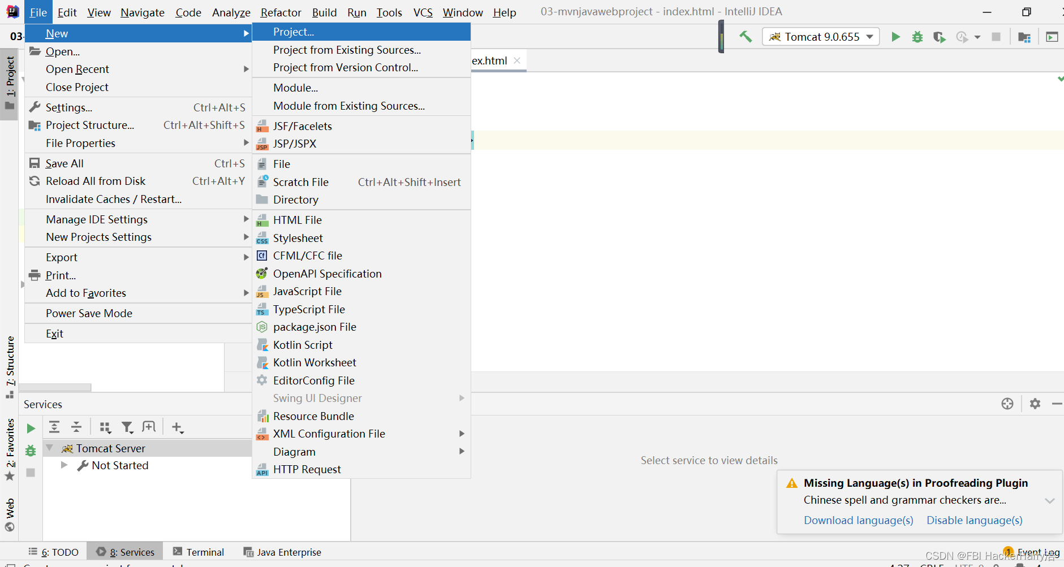Close the index.html editor tab
The width and height of the screenshot is (1064, 567).
click(x=517, y=60)
